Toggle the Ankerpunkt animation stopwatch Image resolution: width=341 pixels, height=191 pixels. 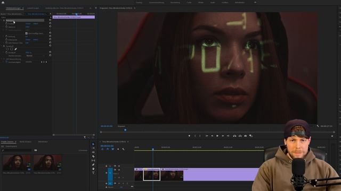tap(6, 40)
